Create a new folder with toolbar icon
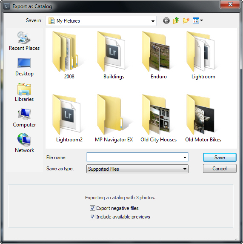The image size is (243, 244). (186, 20)
